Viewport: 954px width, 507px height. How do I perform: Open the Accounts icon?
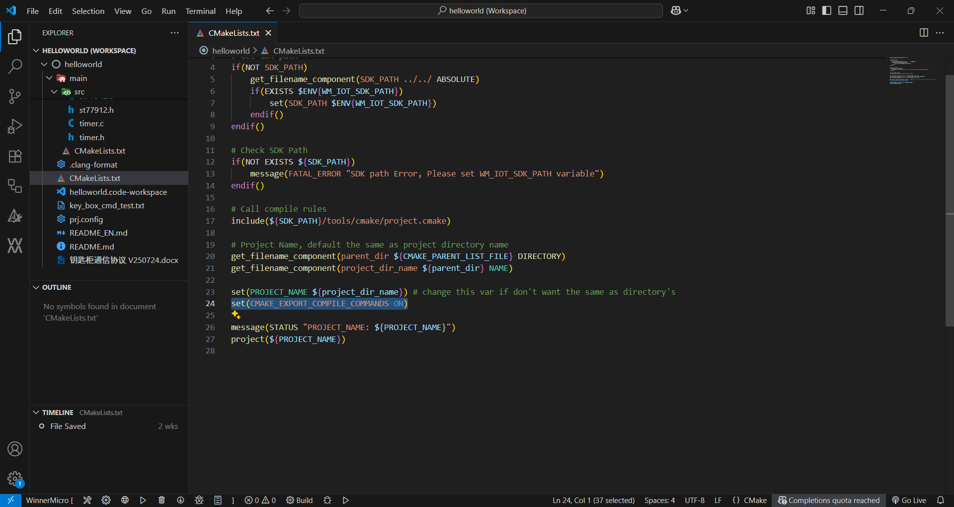click(15, 449)
